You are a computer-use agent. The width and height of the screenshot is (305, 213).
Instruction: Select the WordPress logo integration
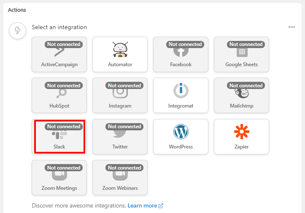181,137
